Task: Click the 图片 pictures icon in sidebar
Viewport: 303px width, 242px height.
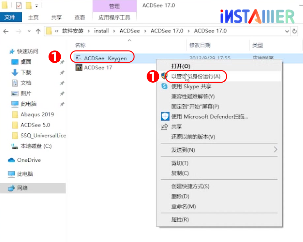Action: point(15,93)
